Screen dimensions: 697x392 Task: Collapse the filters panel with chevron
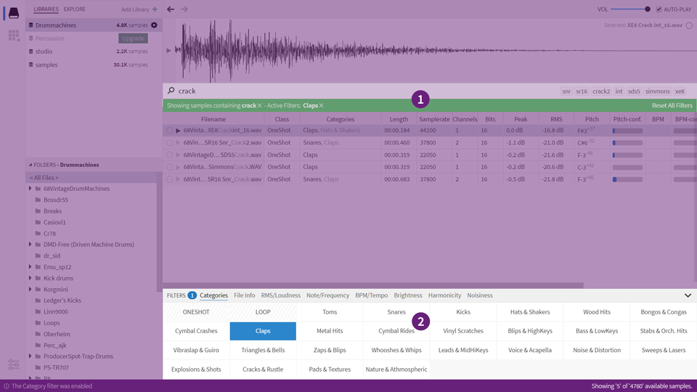coord(687,295)
